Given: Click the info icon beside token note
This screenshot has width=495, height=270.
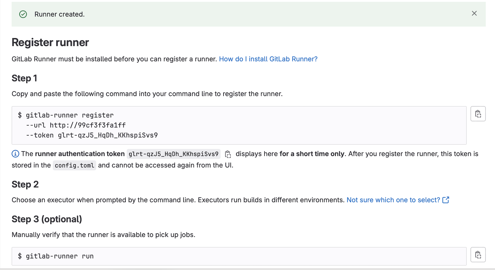Looking at the screenshot, I should coord(15,154).
